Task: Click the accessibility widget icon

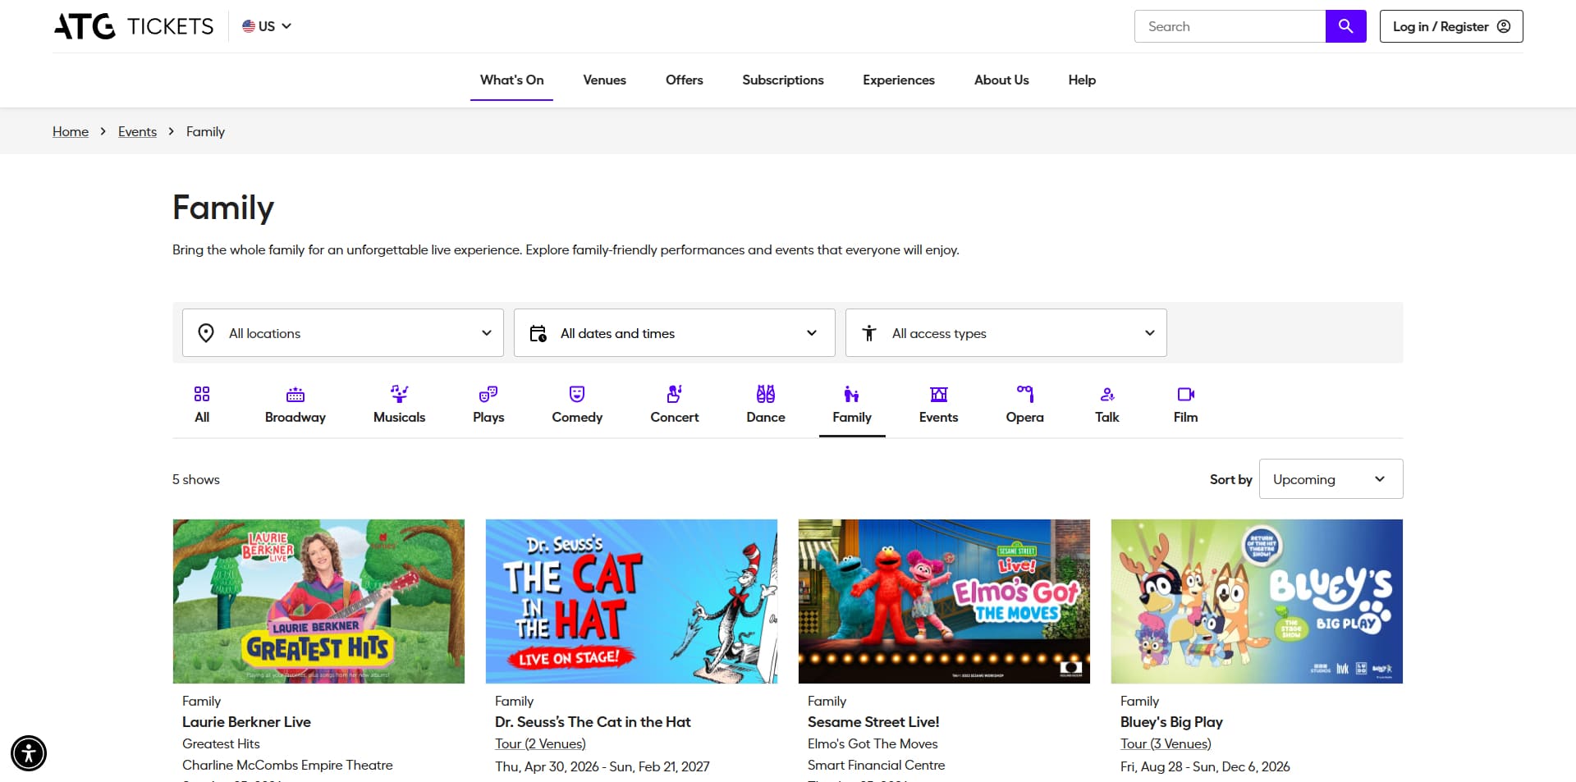Action: tap(29, 753)
